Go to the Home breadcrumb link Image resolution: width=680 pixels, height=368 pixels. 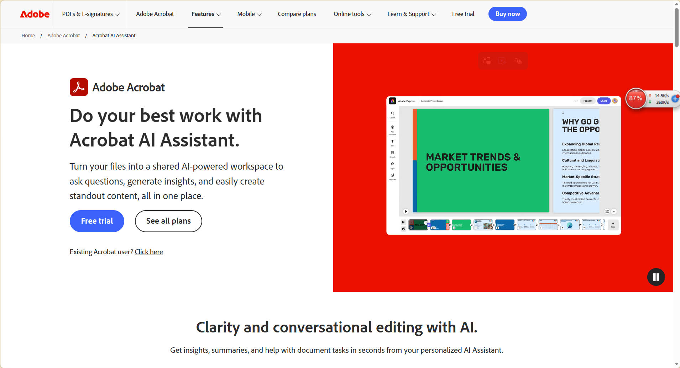tap(28, 36)
